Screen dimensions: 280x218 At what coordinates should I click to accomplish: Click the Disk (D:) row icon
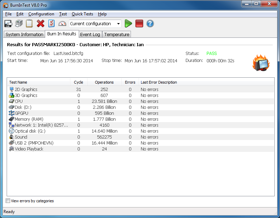click(12, 107)
